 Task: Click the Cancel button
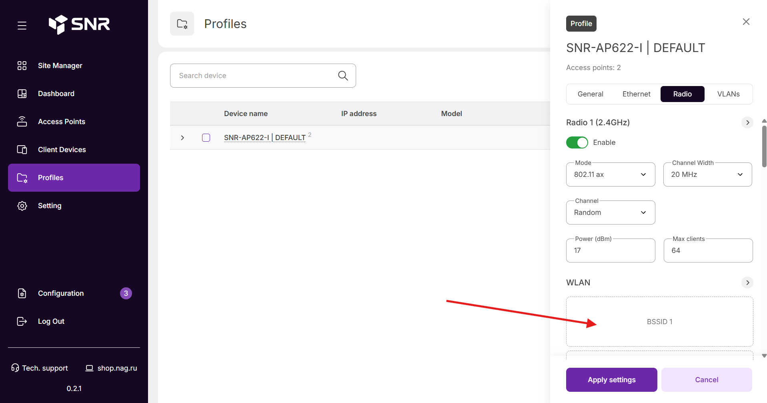pyautogui.click(x=707, y=380)
